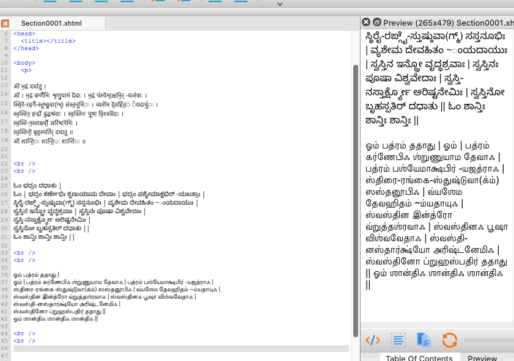Switch to the Table Of Contents tab
The width and height of the screenshot is (514, 361).
pyautogui.click(x=419, y=358)
